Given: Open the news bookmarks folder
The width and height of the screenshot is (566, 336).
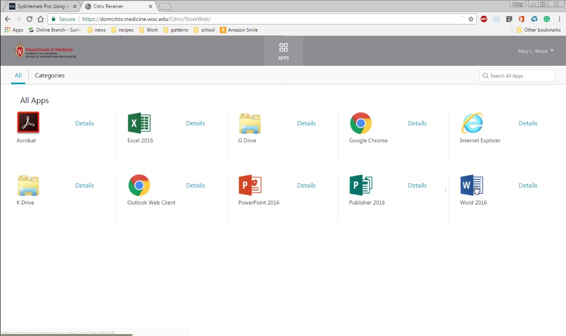Looking at the screenshot, I should pyautogui.click(x=97, y=30).
